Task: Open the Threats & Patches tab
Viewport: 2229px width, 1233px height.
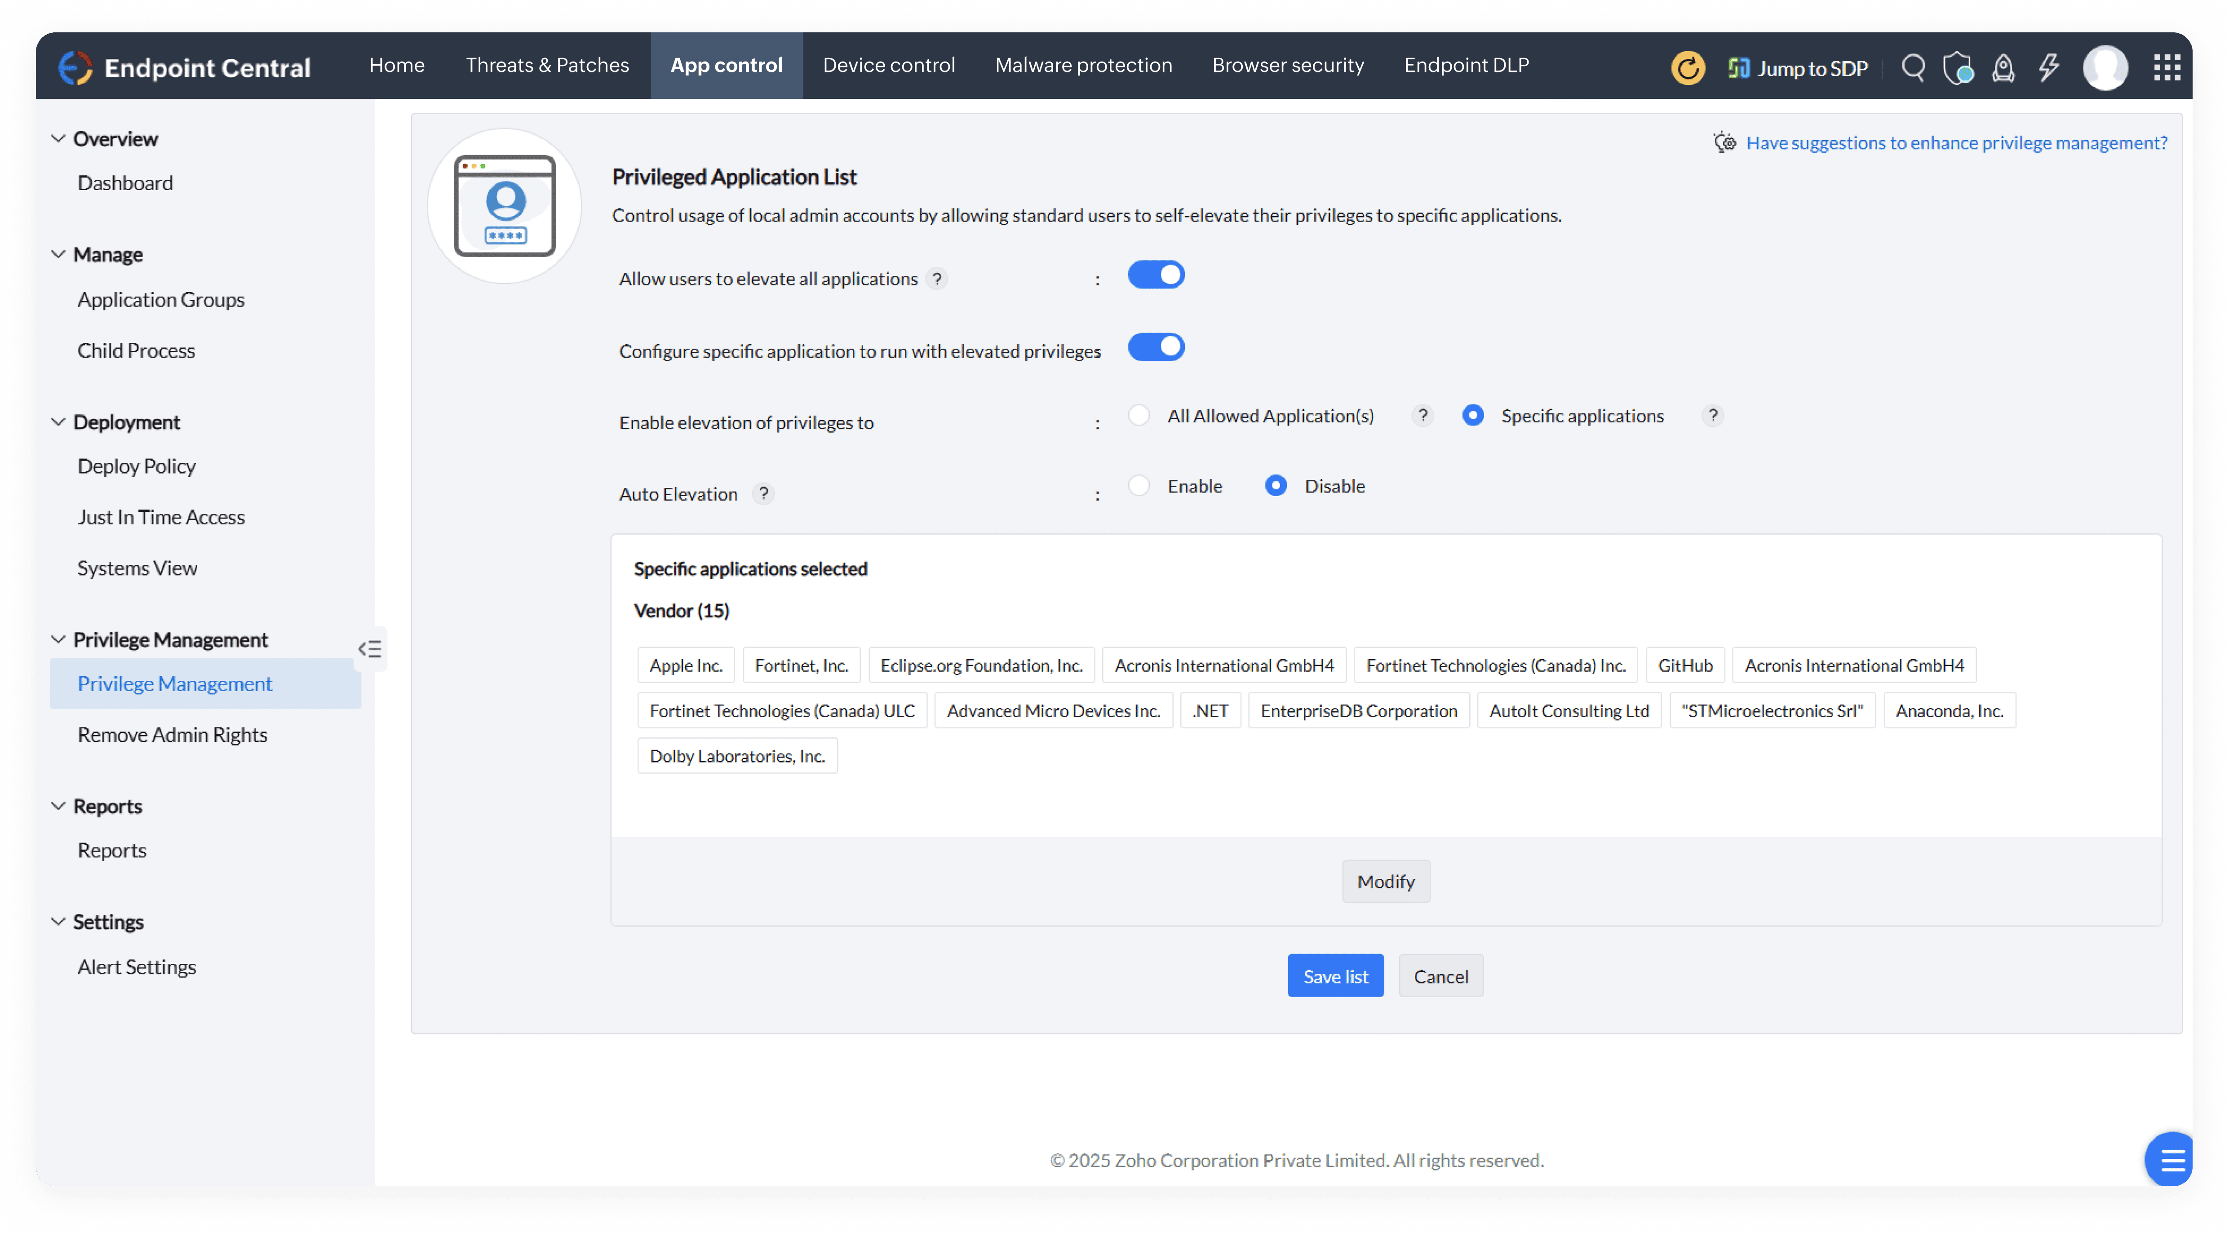Action: click(547, 66)
